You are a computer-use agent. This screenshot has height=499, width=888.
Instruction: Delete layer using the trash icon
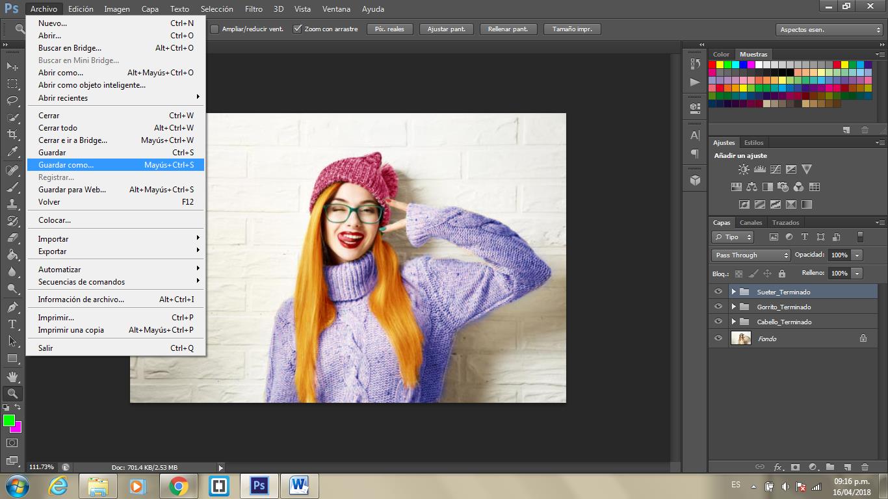click(x=865, y=467)
